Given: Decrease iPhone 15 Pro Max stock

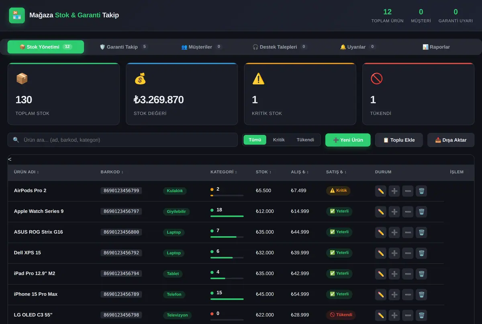Looking at the screenshot, I should pos(408,294).
